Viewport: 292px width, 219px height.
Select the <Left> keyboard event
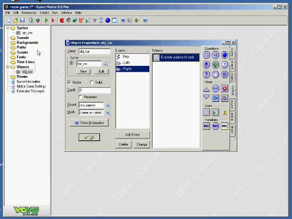132,63
